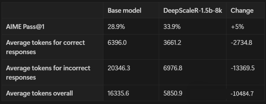Click the 28.9% base model cell
Screen dimensions: 266x104
point(116,27)
